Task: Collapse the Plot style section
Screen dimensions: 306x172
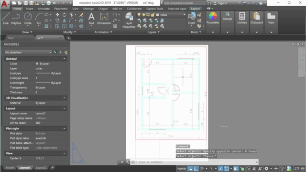Action: click(x=65, y=129)
